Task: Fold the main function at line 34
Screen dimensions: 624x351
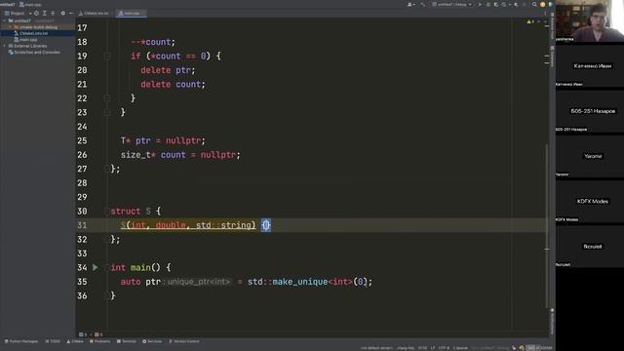Action: 106,268
